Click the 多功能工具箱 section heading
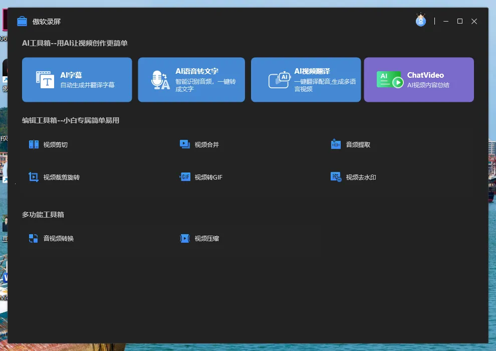Screen dimensions: 496x351 (43, 215)
